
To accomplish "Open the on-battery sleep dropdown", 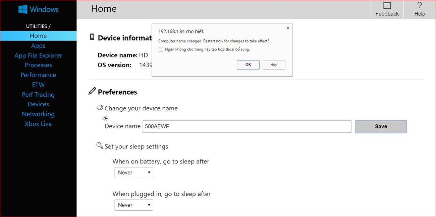I will tap(134, 173).
